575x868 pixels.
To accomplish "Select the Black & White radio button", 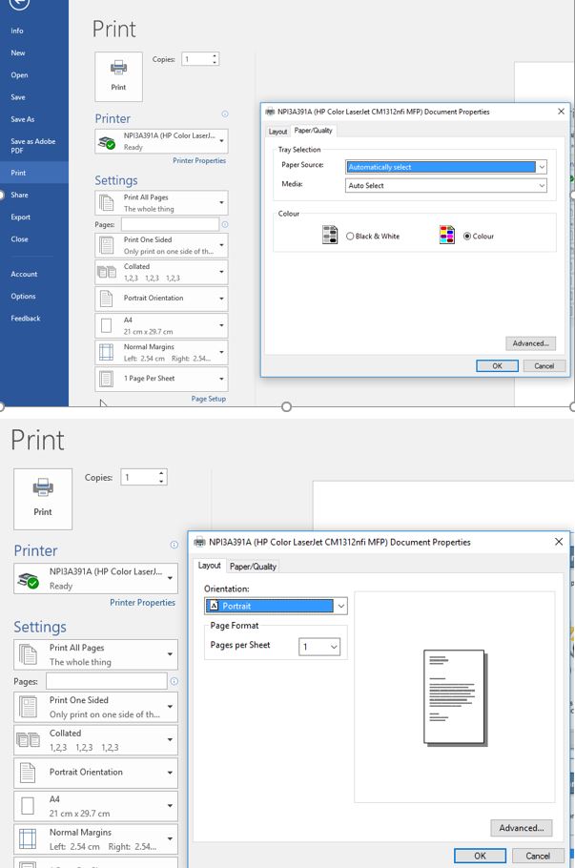I will [350, 236].
